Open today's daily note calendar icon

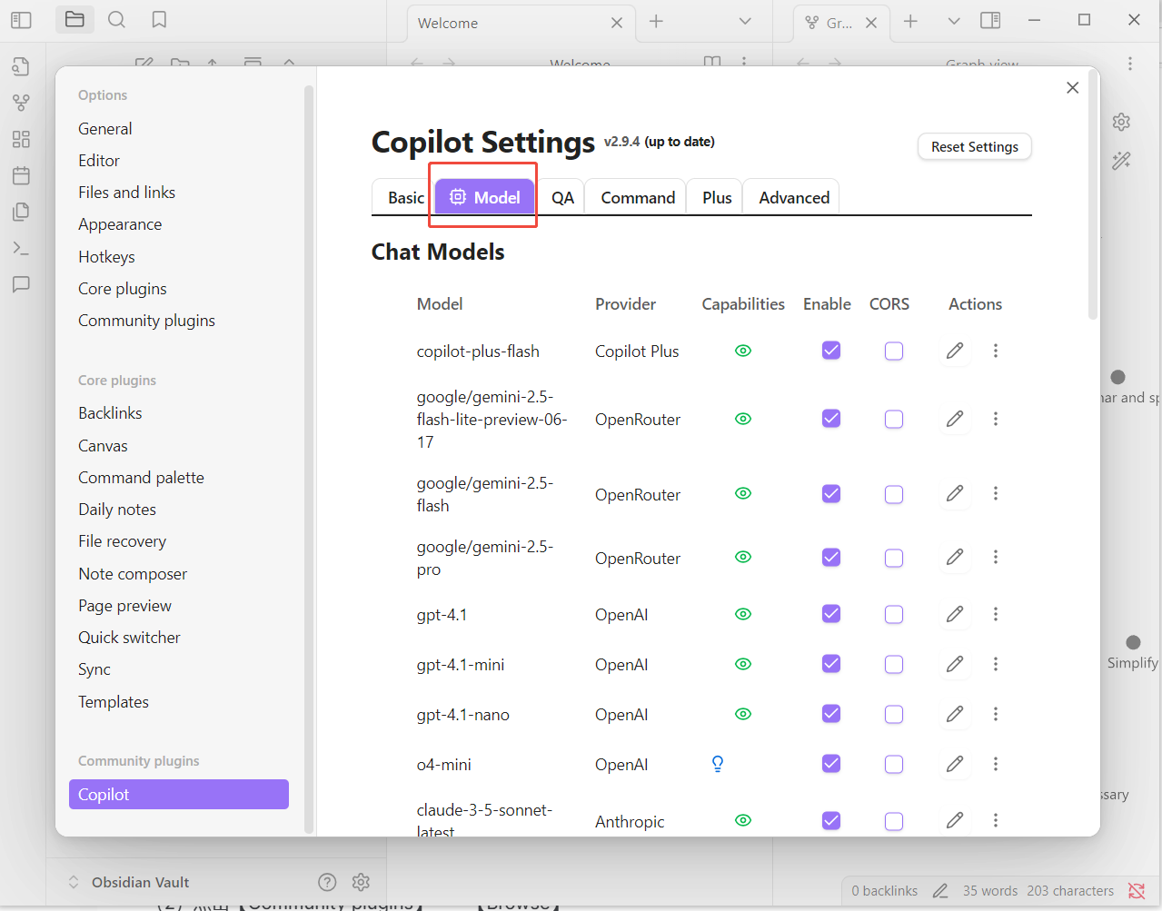(x=21, y=175)
